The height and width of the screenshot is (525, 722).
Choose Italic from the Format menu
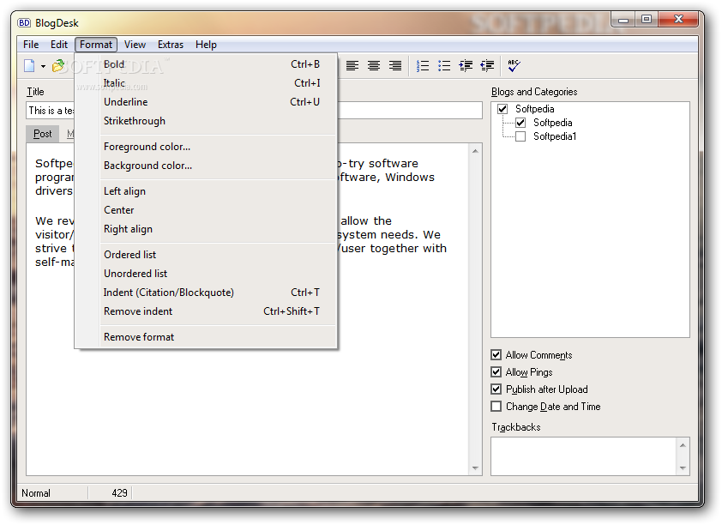tap(206, 83)
